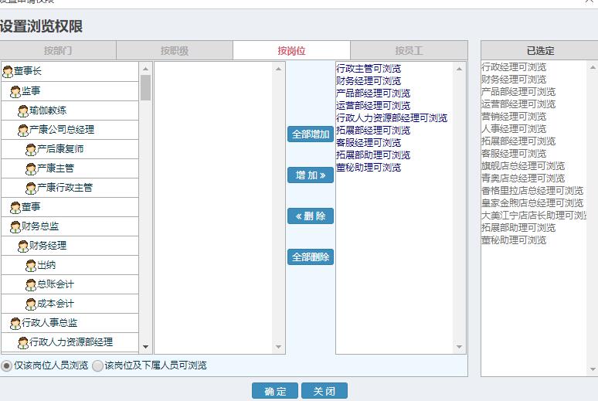This screenshot has width=598, height=401.
Task: Select 旗舰店总经理可浏览 in 已选定 list
Action: (523, 166)
